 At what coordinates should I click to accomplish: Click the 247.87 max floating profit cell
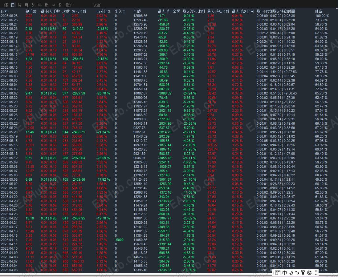(212, 110)
